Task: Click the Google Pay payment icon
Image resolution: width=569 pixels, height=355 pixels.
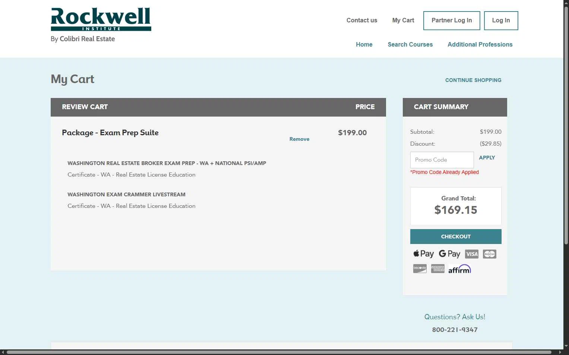Action: 449,254
